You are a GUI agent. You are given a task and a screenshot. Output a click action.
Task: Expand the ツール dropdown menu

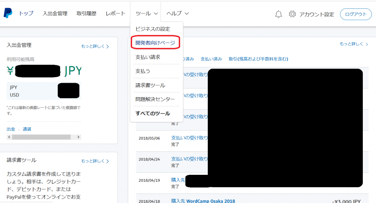tap(147, 14)
